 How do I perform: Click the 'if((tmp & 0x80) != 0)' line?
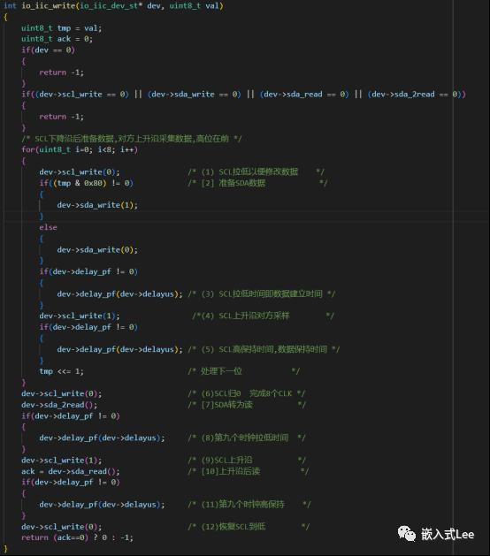click(x=86, y=183)
